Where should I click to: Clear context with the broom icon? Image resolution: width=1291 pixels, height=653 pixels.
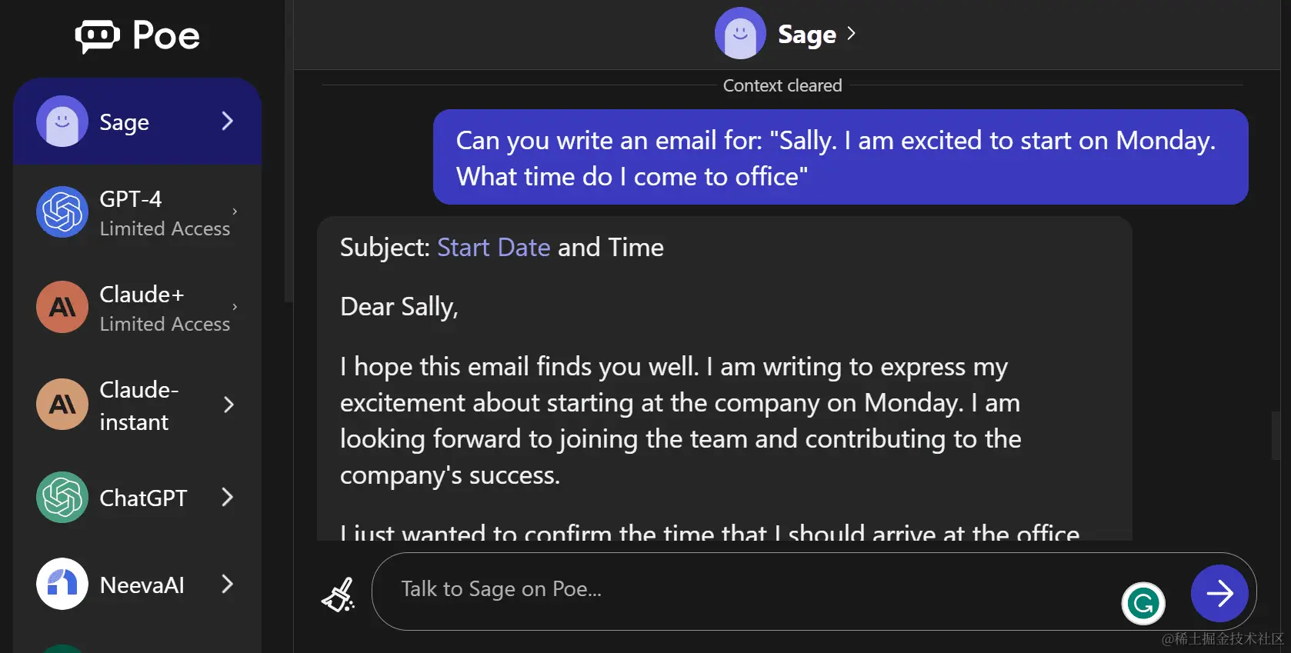[x=339, y=595]
